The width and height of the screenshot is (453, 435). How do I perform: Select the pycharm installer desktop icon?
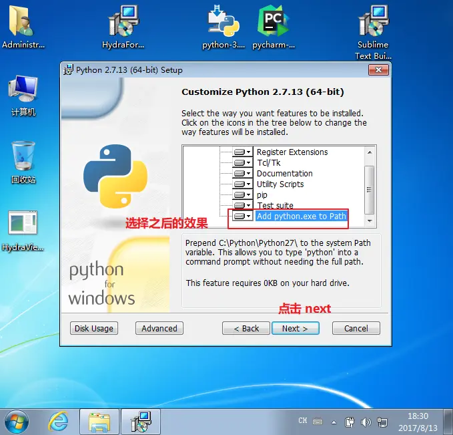point(274,27)
